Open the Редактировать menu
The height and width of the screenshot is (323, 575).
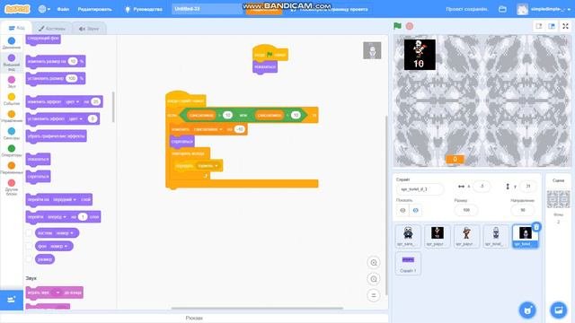(x=94, y=9)
